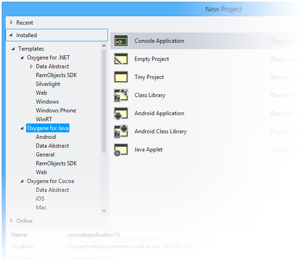Viewport: 303px width, 267px height.
Task: Select Templates in the tree
Action: [x=31, y=49]
